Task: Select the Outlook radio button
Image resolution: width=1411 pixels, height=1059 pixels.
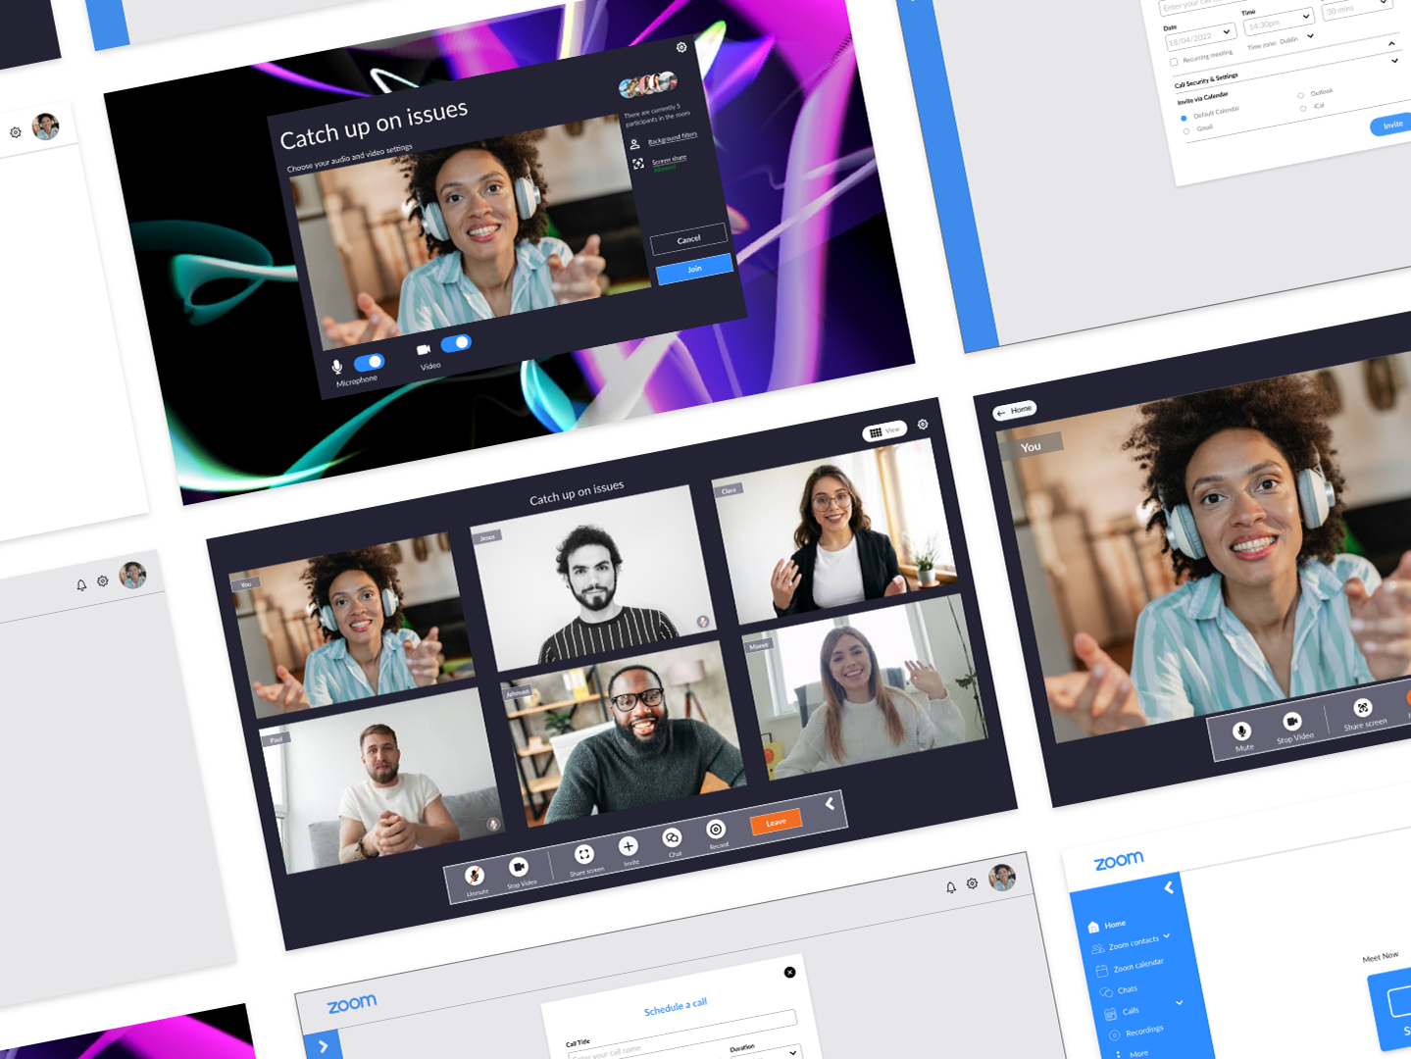Action: (1301, 95)
